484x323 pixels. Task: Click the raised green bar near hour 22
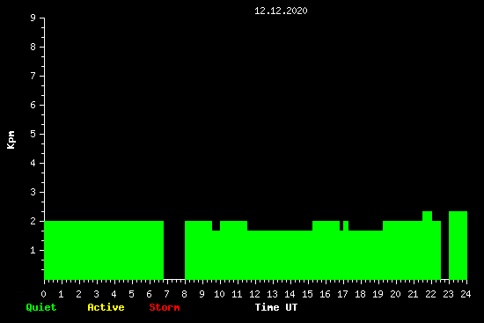(x=427, y=216)
